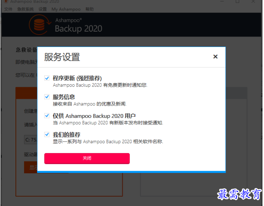This screenshot has width=264, height=206.
Task: Click description 有新版本发布时接受通知
Action: [x=136, y=123]
